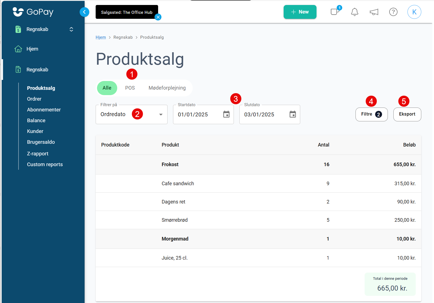The height and width of the screenshot is (303, 434).
Task: Open the Regnskab sidebar section
Action: (x=37, y=70)
